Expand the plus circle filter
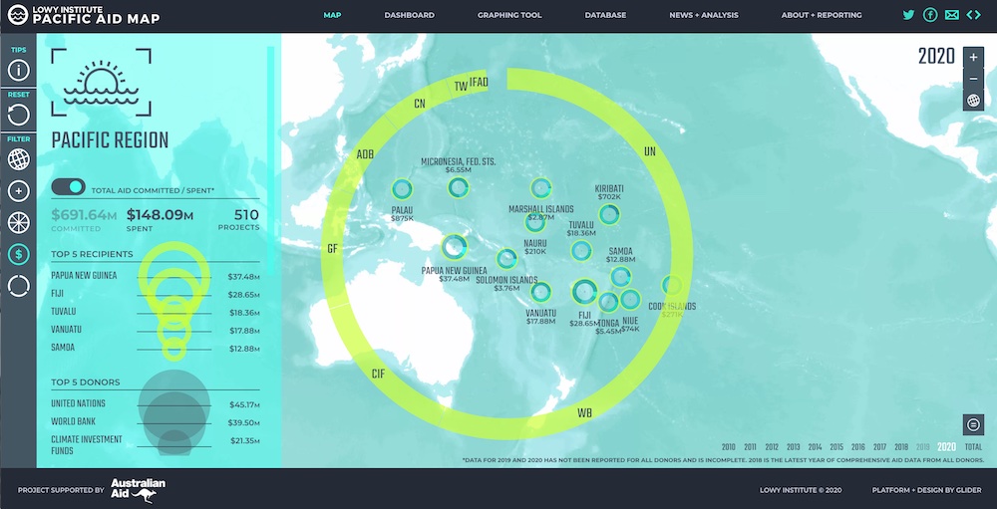The width and height of the screenshot is (997, 509). [x=18, y=191]
